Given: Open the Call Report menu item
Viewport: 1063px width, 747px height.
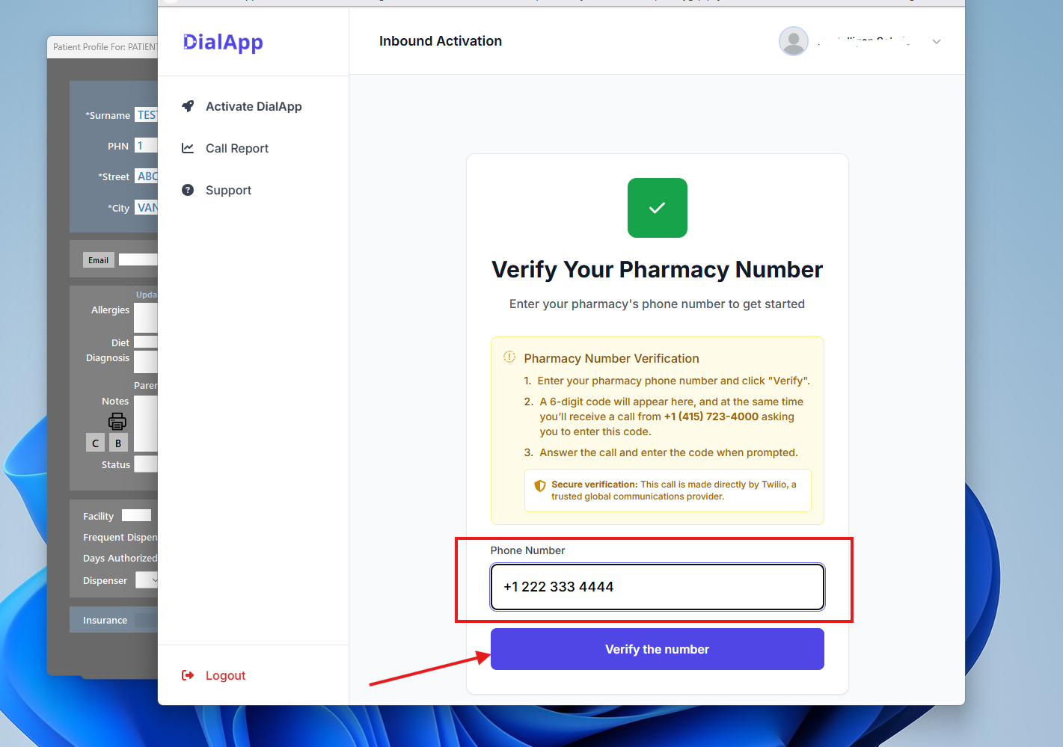Looking at the screenshot, I should pyautogui.click(x=237, y=148).
